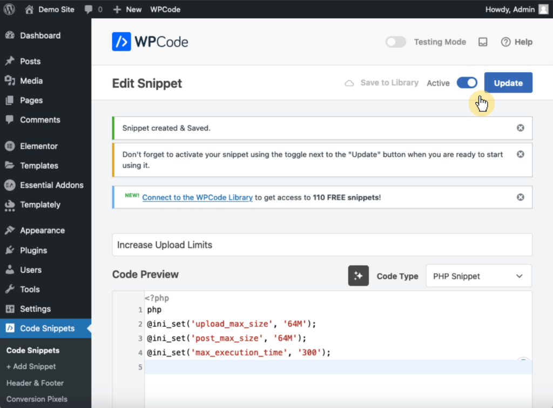This screenshot has height=408, width=553.
Task: Click the Dashboard gauge icon
Action: click(x=10, y=35)
